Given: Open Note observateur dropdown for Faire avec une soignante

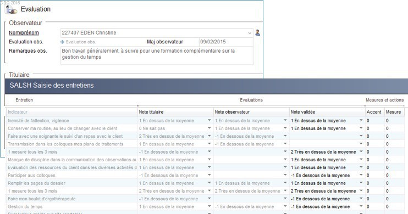Looking at the screenshot, I should point(285,136).
